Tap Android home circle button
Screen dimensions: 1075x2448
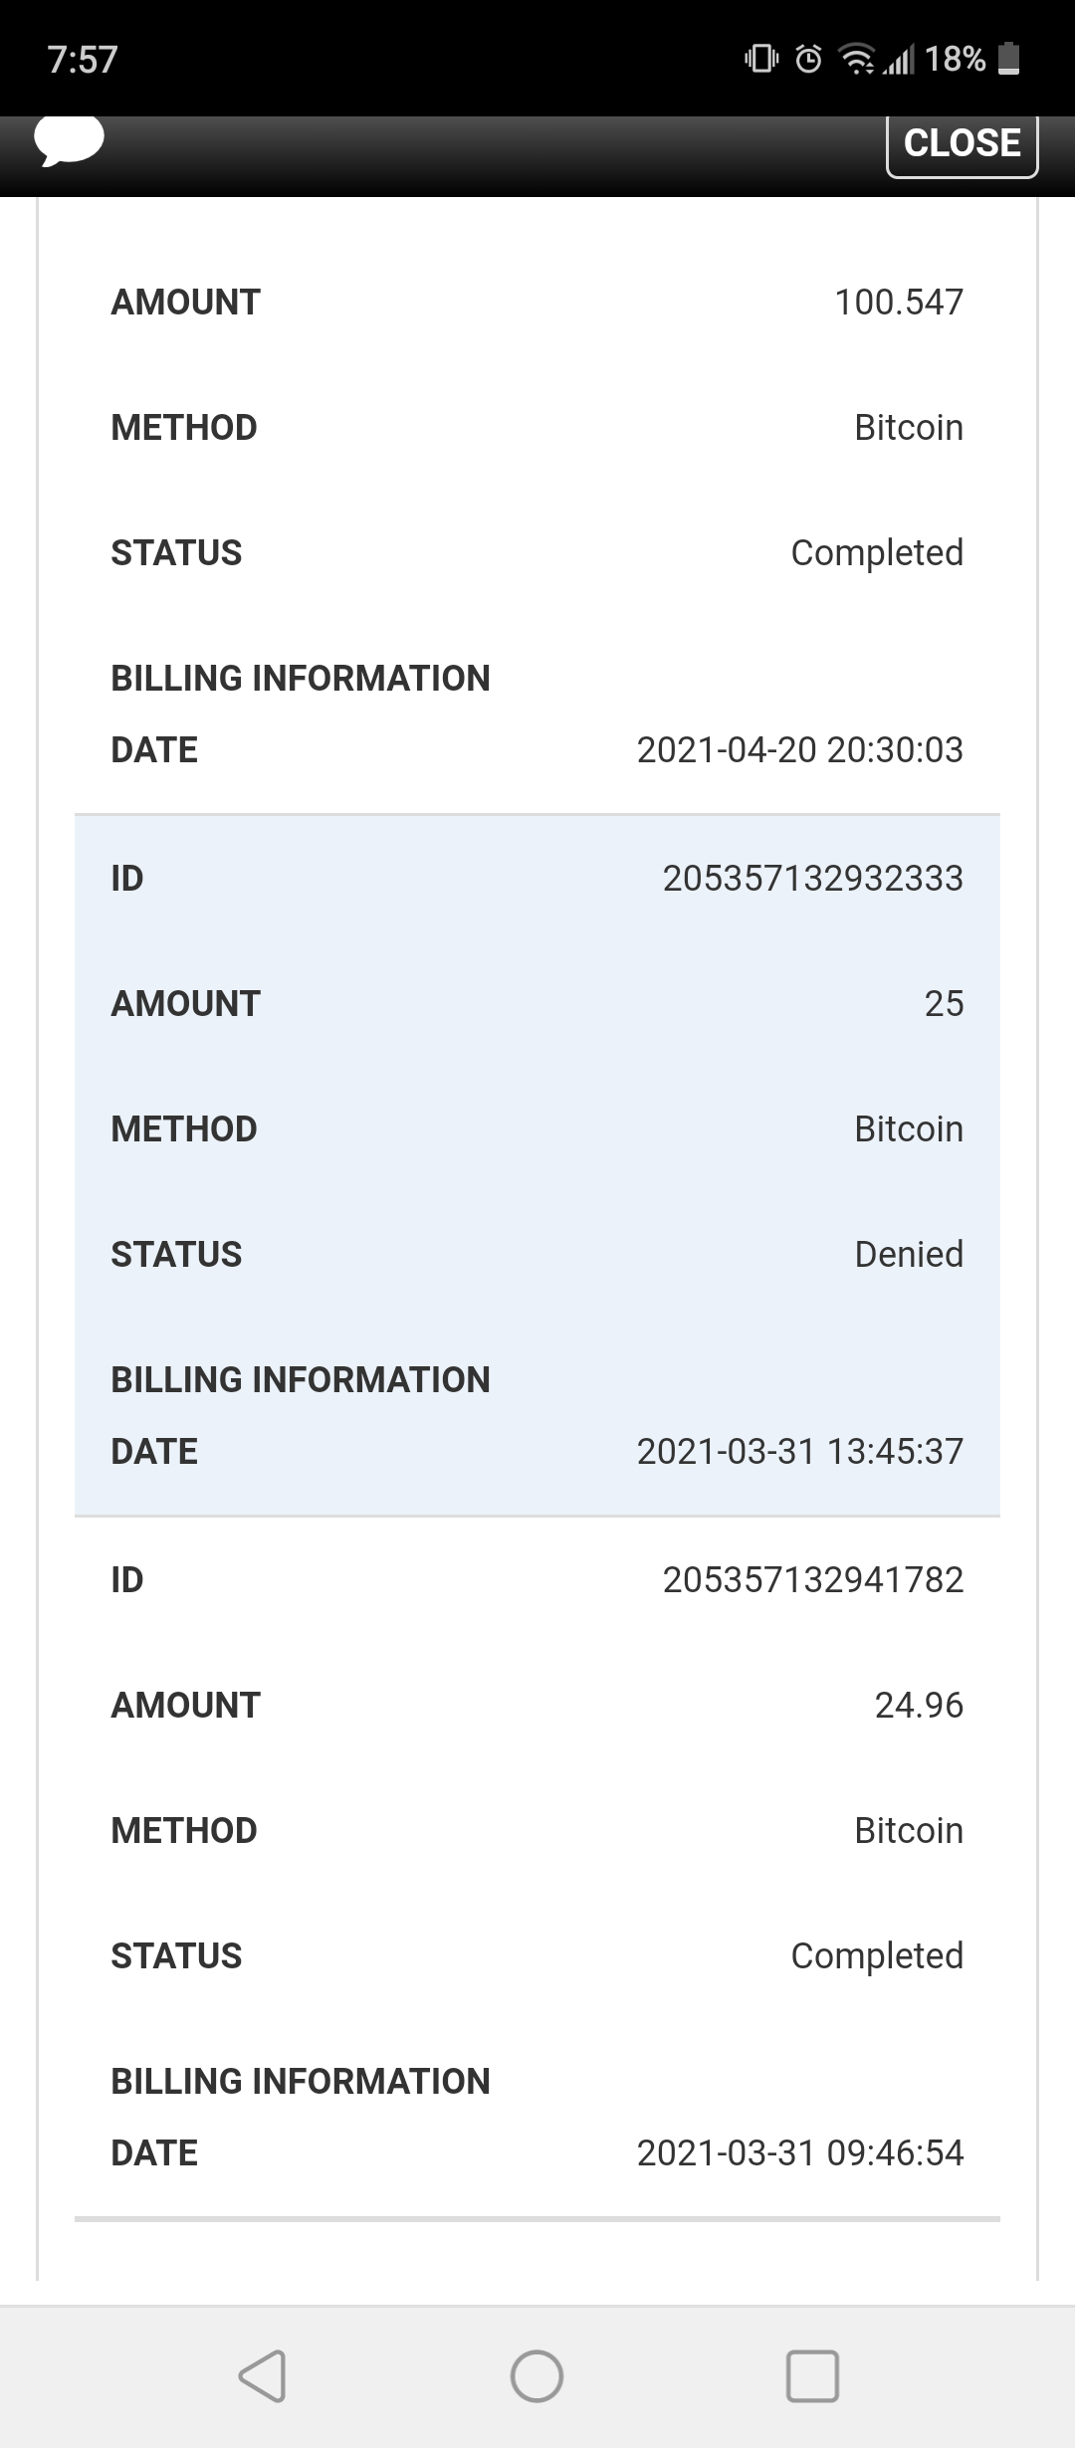(x=537, y=2376)
